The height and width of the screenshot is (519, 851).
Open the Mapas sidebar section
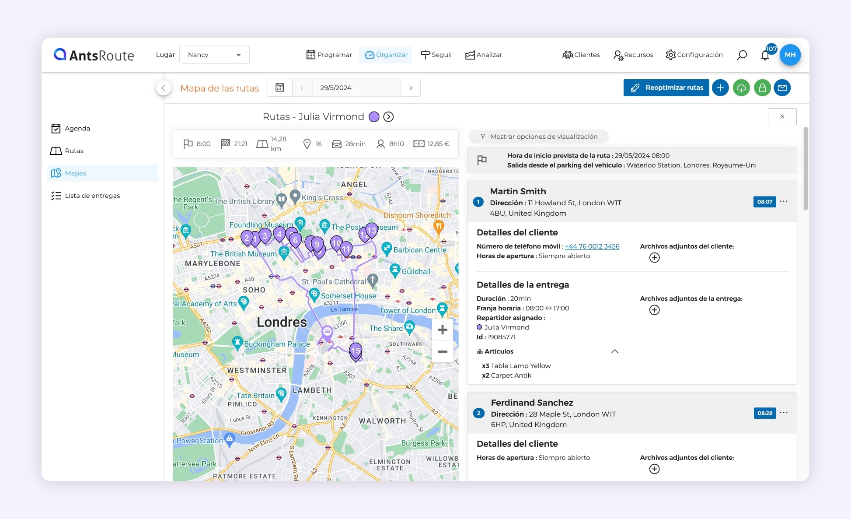(75, 173)
